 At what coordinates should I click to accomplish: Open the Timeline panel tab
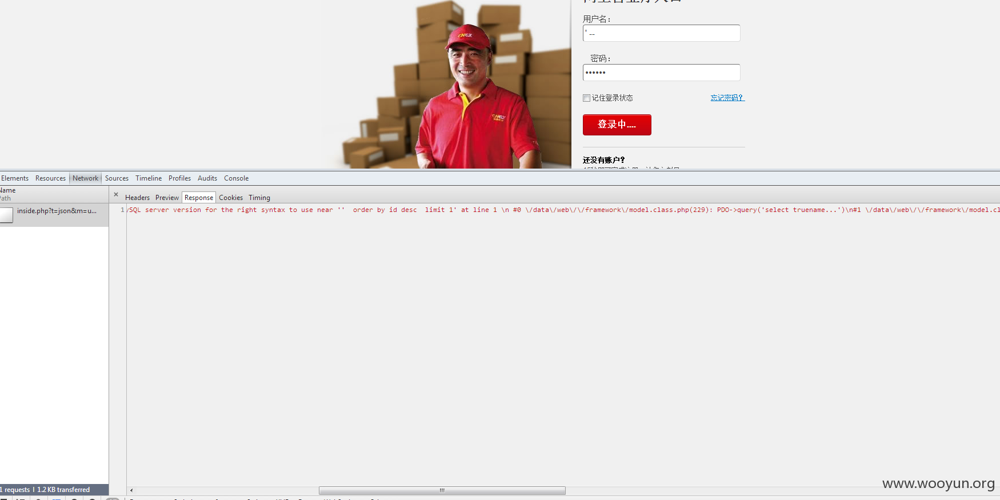[149, 178]
